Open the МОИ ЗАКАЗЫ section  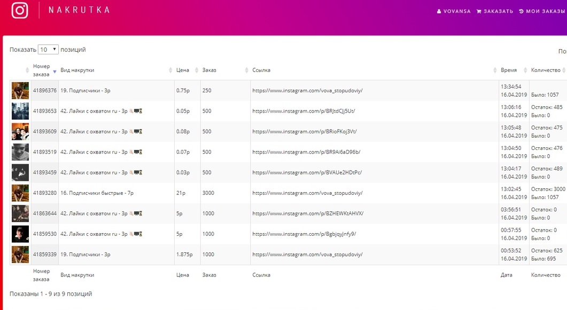[542, 11]
